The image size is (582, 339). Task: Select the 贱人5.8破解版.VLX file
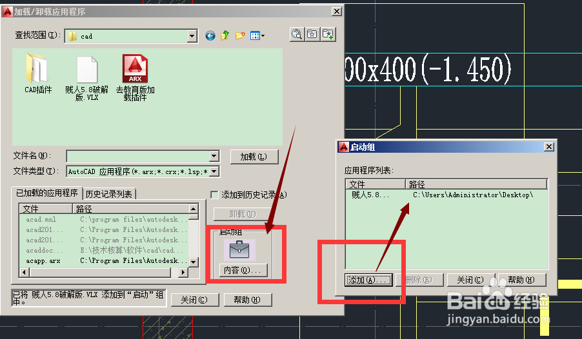pos(87,78)
